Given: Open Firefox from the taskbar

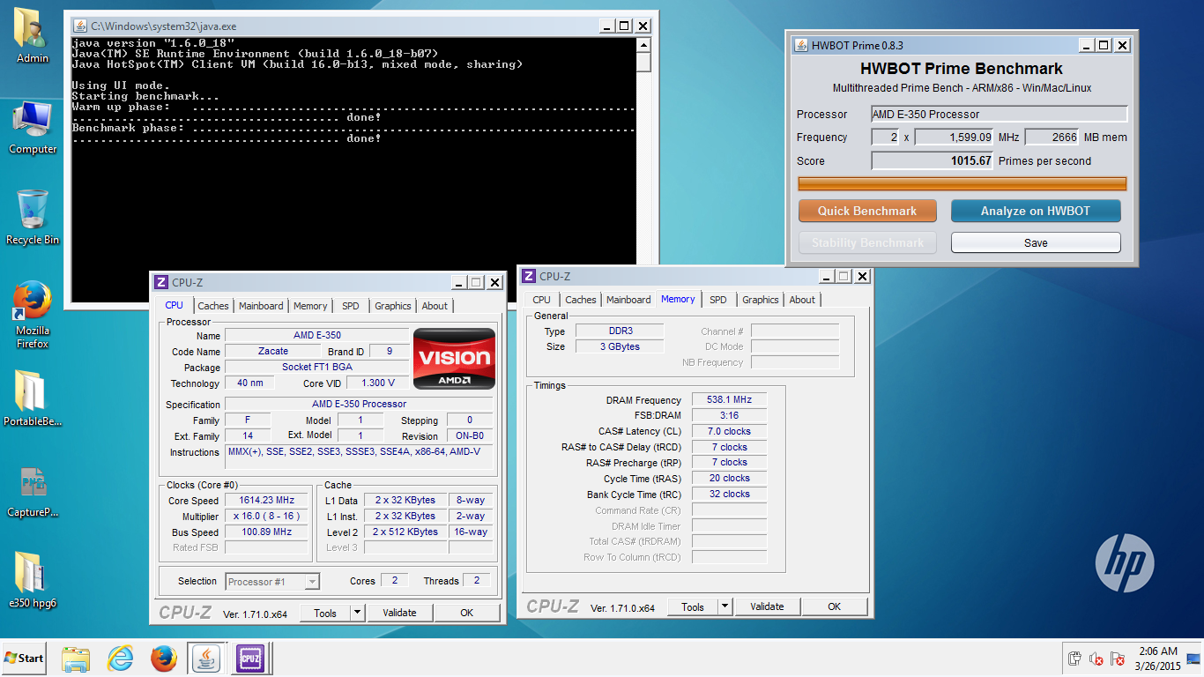Looking at the screenshot, I should pyautogui.click(x=163, y=658).
